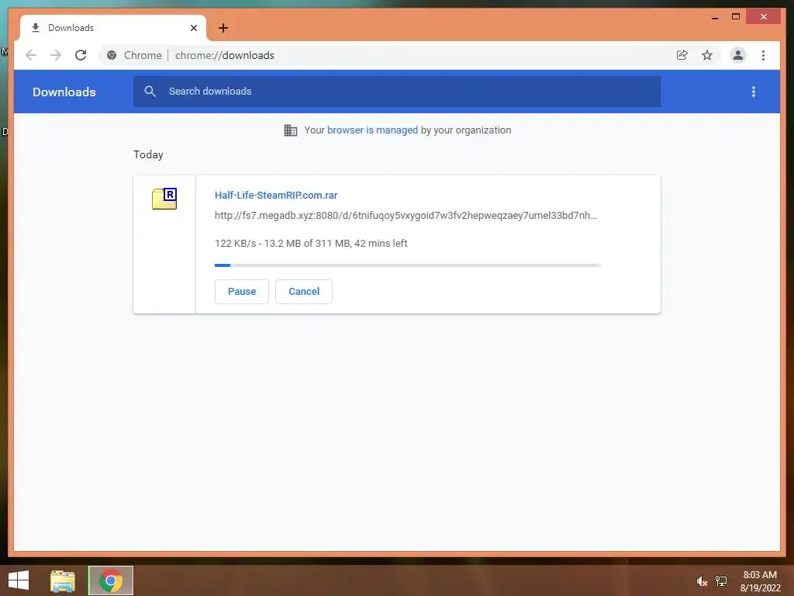Click the managed organization building icon
The image size is (794, 596).
coord(291,130)
